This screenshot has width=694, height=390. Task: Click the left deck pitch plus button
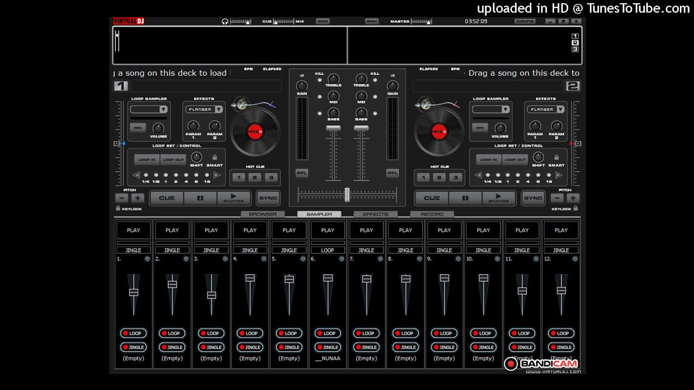[x=137, y=198]
